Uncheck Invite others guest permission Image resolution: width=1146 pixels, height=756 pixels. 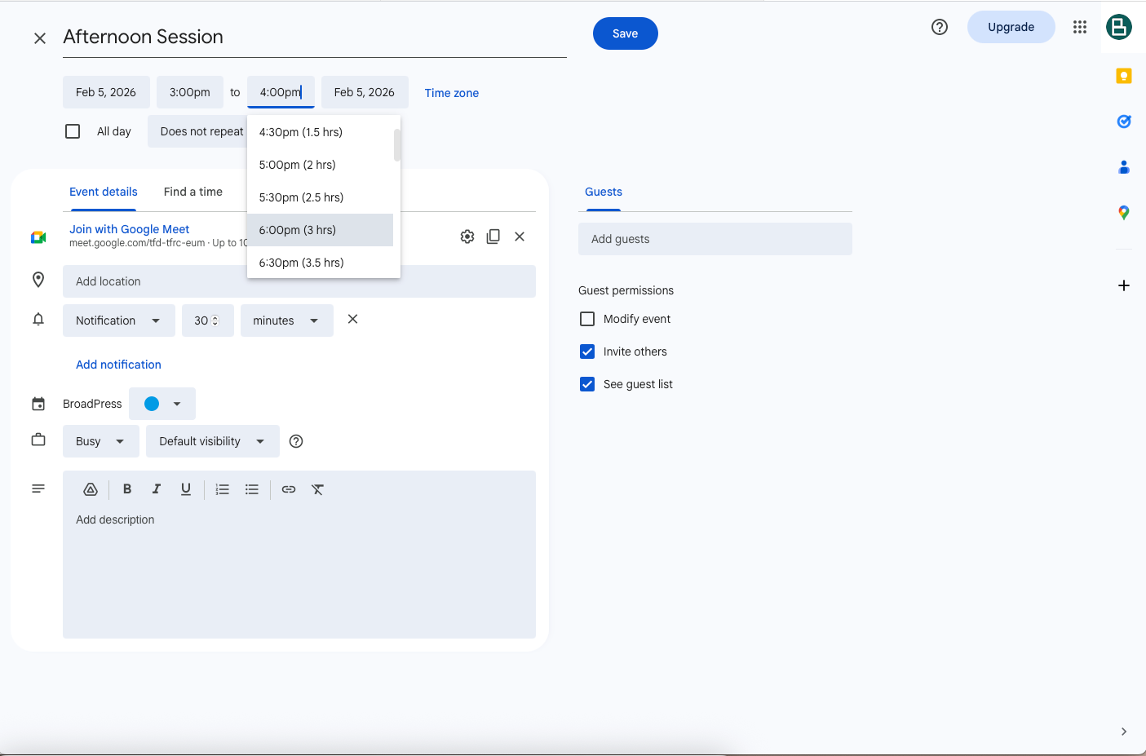coord(587,351)
